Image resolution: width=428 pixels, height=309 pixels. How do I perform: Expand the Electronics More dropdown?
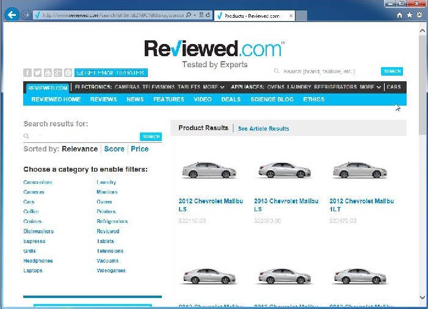point(214,87)
